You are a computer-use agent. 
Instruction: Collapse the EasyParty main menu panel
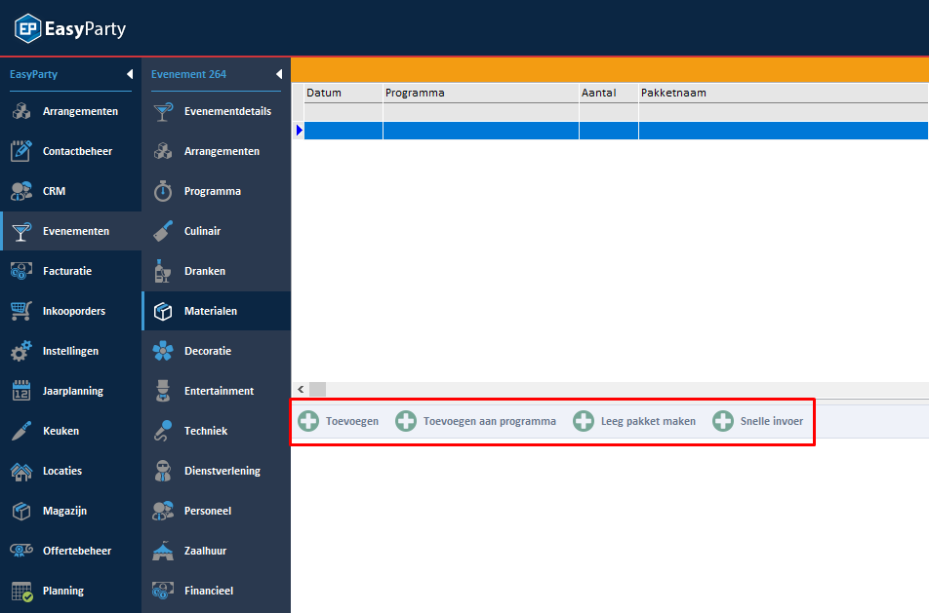click(130, 74)
